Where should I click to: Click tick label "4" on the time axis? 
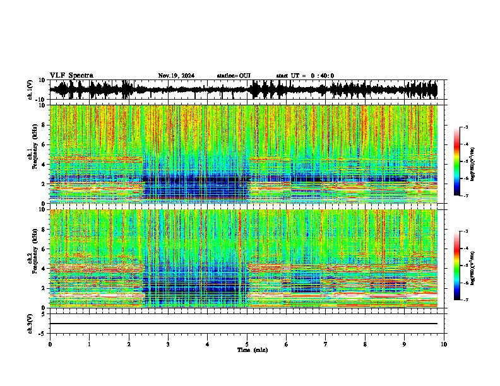[208, 344]
